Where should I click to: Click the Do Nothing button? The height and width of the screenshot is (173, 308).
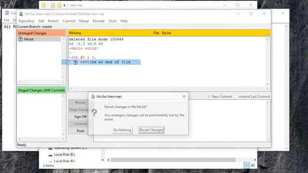[122, 130]
